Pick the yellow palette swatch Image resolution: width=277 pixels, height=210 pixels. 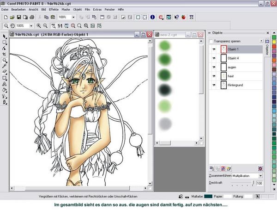tap(274, 42)
